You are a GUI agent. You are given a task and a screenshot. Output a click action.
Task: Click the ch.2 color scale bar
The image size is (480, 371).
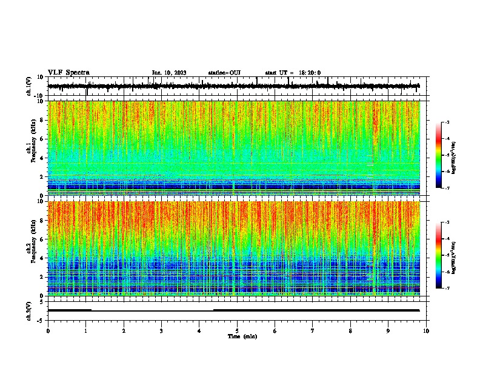coord(438,255)
